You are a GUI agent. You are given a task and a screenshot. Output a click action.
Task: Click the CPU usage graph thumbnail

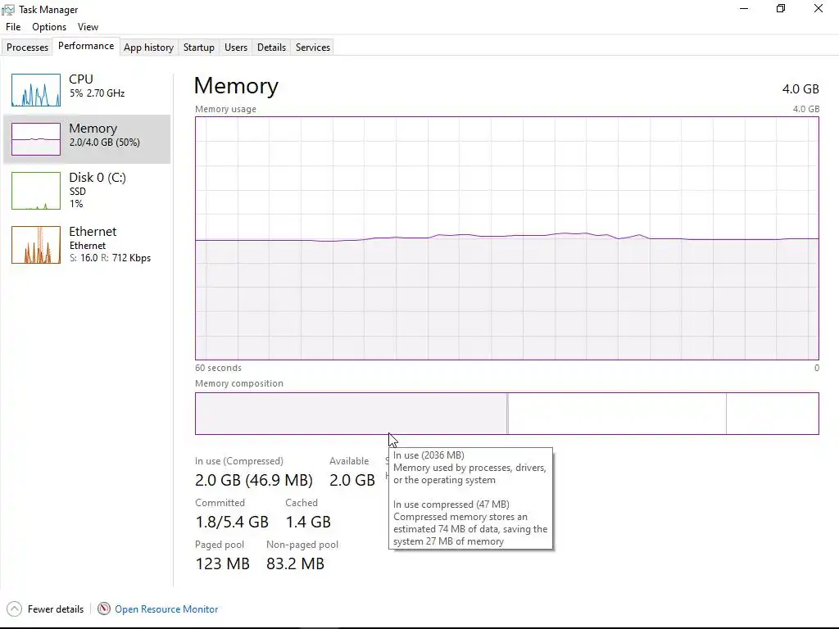click(x=36, y=90)
